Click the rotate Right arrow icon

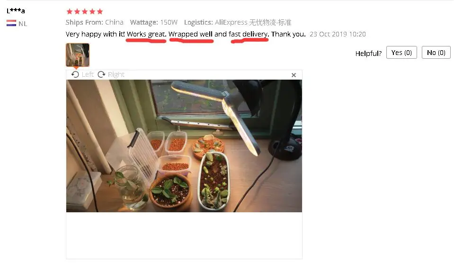point(101,74)
